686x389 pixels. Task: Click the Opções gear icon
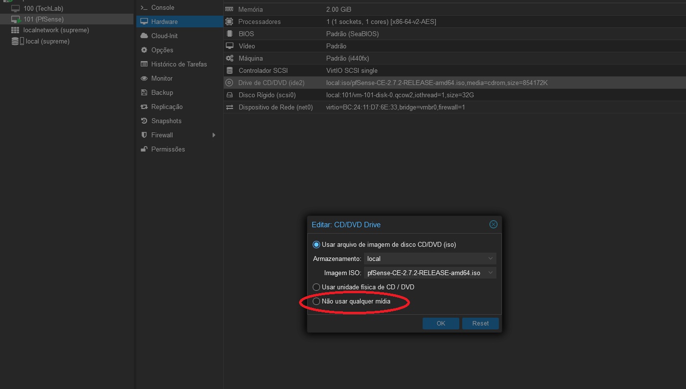144,50
